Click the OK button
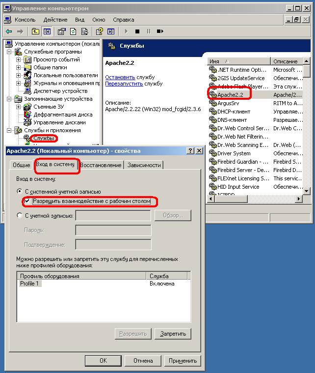 click(104, 361)
